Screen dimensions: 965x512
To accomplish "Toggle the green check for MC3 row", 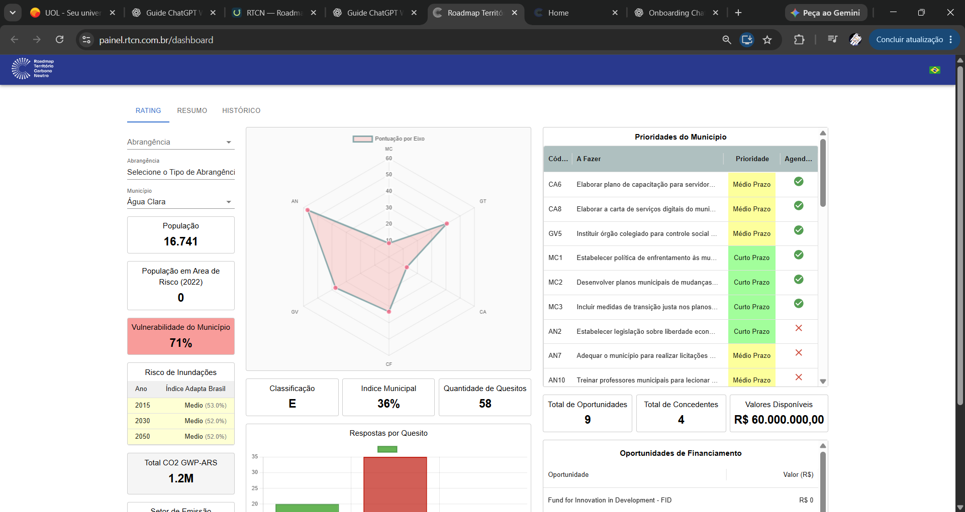I will pos(799,304).
